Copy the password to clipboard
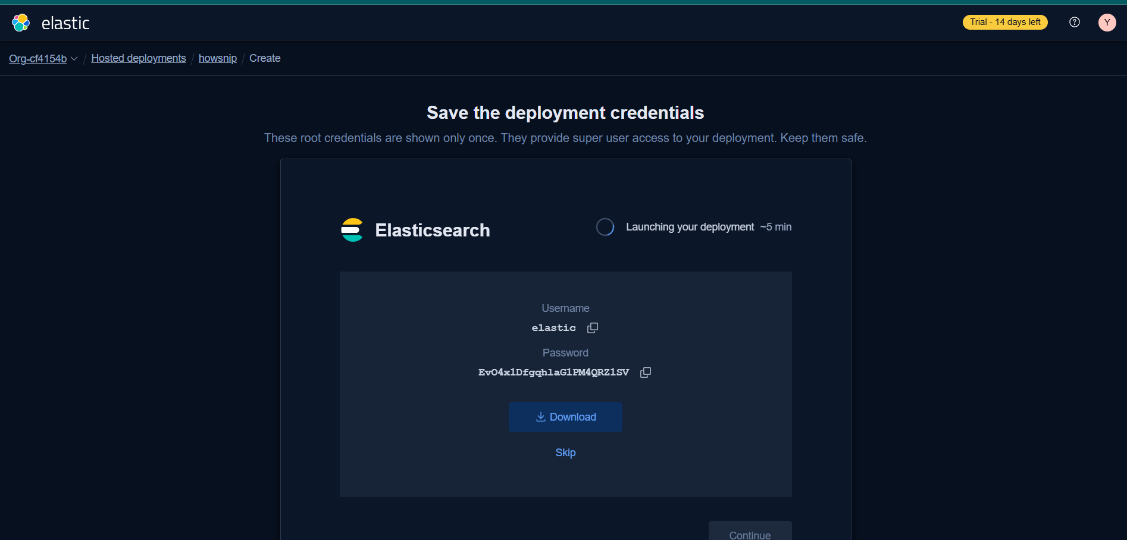The image size is (1127, 540). tap(646, 372)
